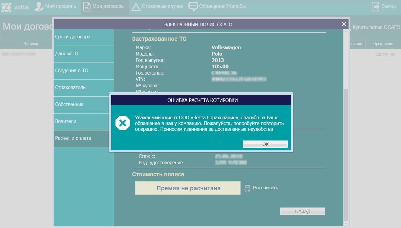The image size is (401, 228).
Task: Click the 2013 year value
Action: [x=218, y=60]
